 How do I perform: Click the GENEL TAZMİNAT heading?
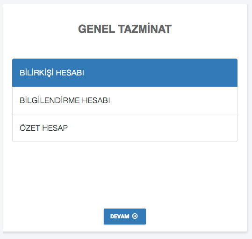(x=125, y=29)
